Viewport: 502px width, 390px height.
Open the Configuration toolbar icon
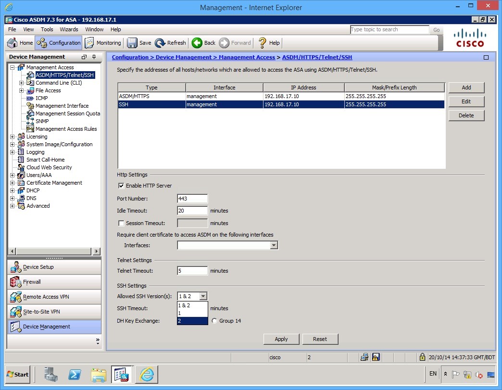(x=58, y=42)
